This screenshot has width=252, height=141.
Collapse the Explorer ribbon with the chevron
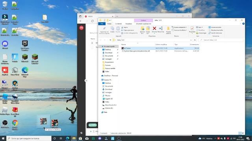(x=241, y=23)
